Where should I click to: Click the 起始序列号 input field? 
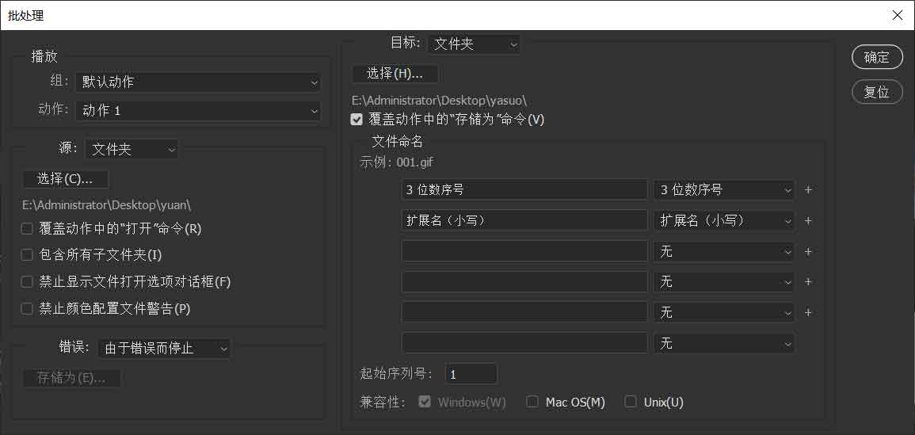click(x=471, y=374)
